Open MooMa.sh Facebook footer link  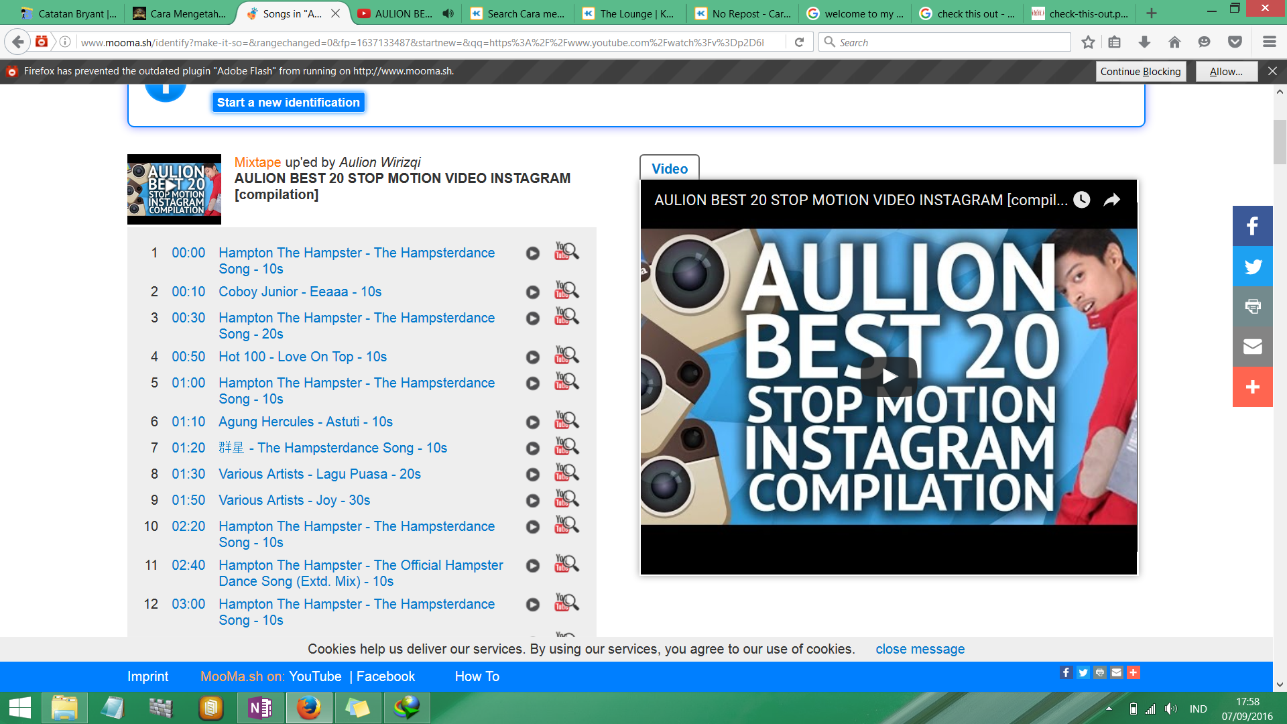point(385,676)
